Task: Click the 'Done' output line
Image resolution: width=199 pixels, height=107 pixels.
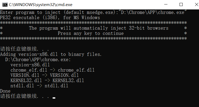Action: pos(5,91)
